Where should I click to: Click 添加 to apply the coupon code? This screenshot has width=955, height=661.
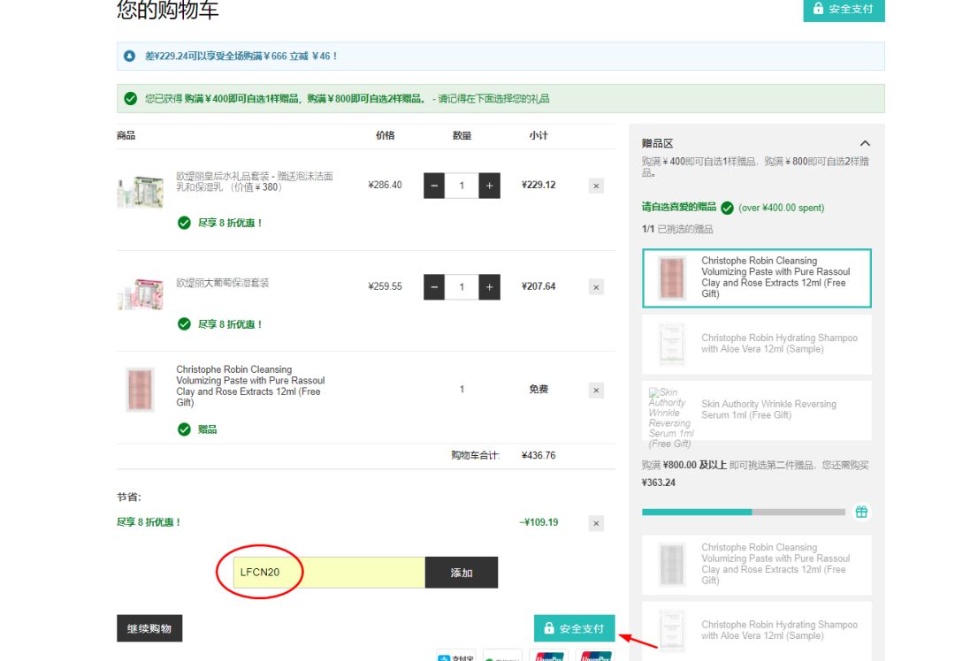[461, 572]
